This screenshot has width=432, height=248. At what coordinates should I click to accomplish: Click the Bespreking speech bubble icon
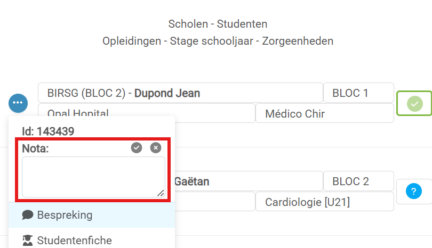28,214
